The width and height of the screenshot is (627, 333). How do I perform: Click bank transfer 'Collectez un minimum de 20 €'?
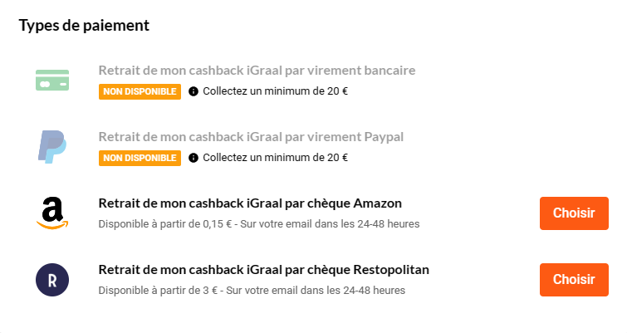coord(275,91)
